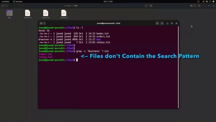Viewport: 216px width, 122px height.
Task: Click 'orders.txt' in the ls listing line
Action: point(103,37)
